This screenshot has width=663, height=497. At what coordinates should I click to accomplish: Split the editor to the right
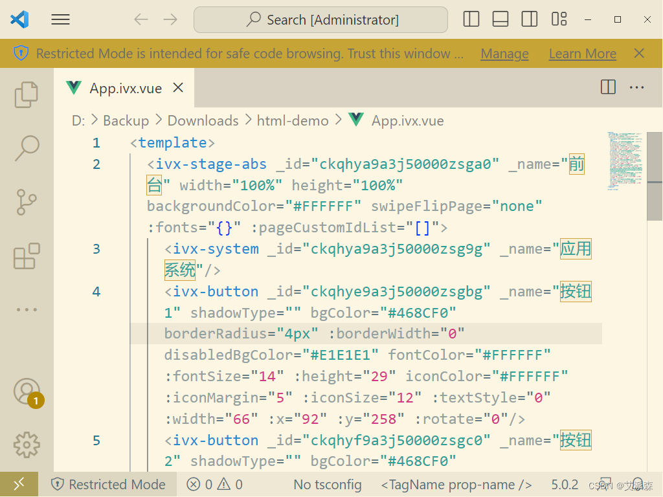click(x=608, y=87)
